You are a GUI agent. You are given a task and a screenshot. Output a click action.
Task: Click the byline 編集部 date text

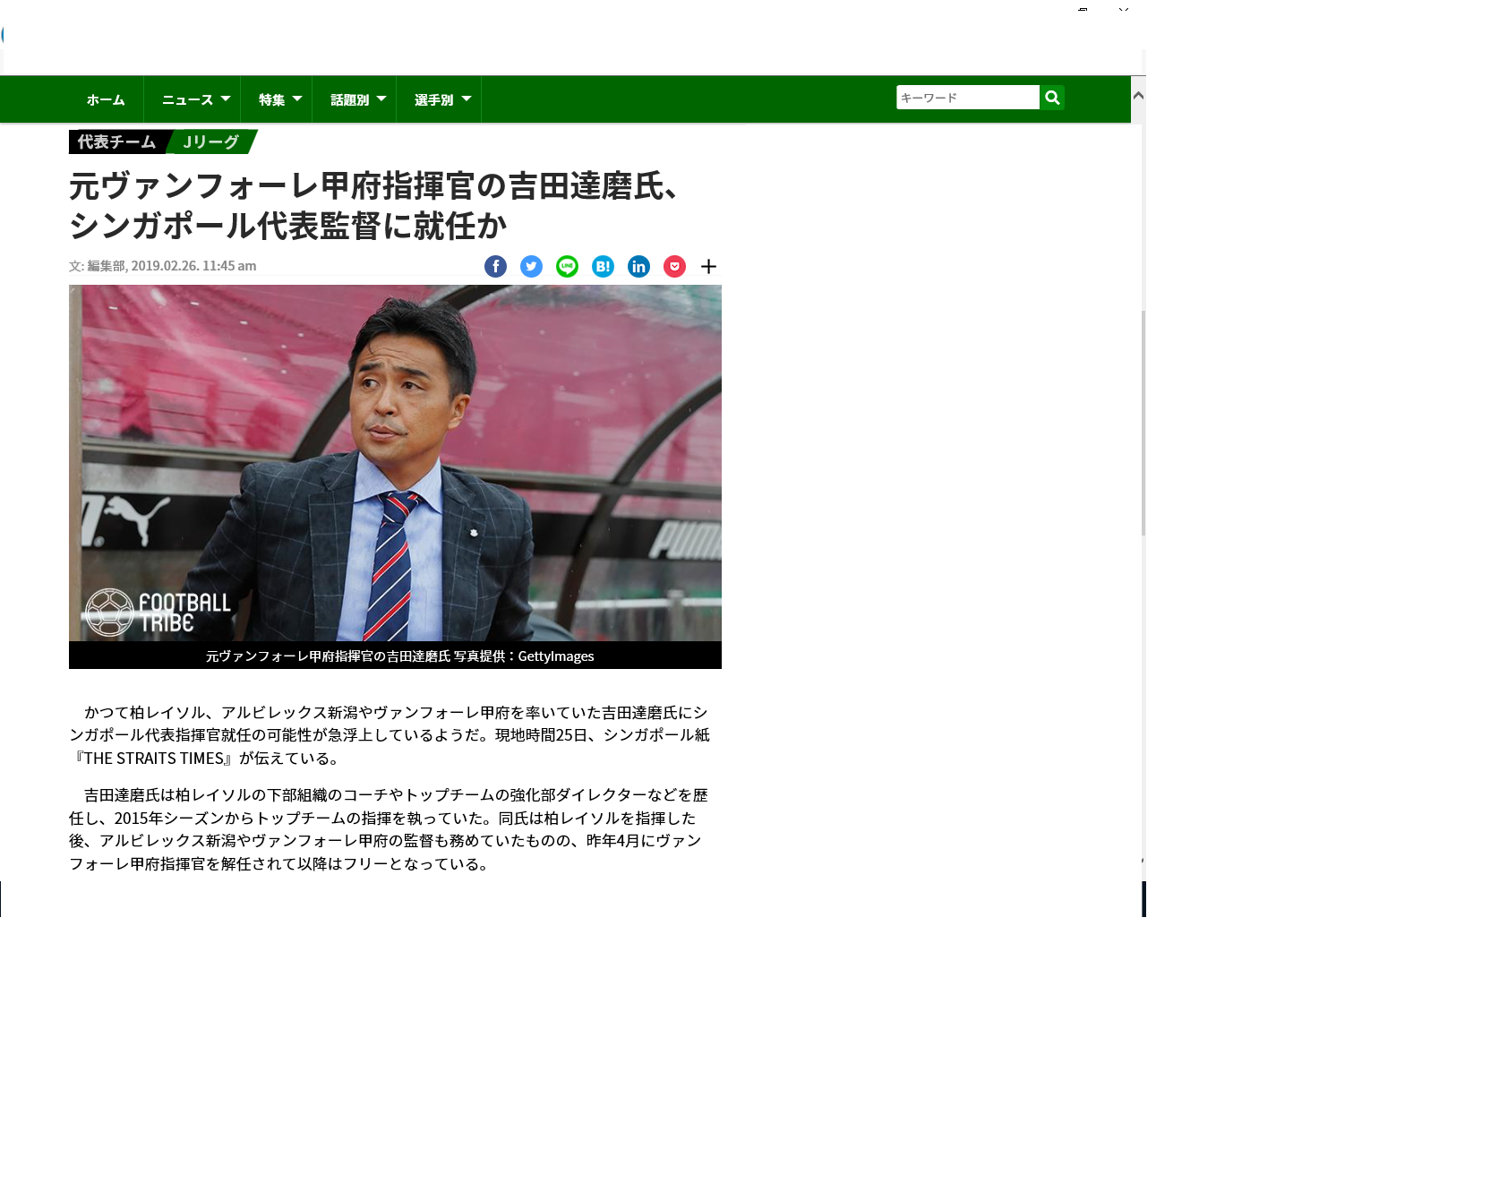[x=163, y=266]
